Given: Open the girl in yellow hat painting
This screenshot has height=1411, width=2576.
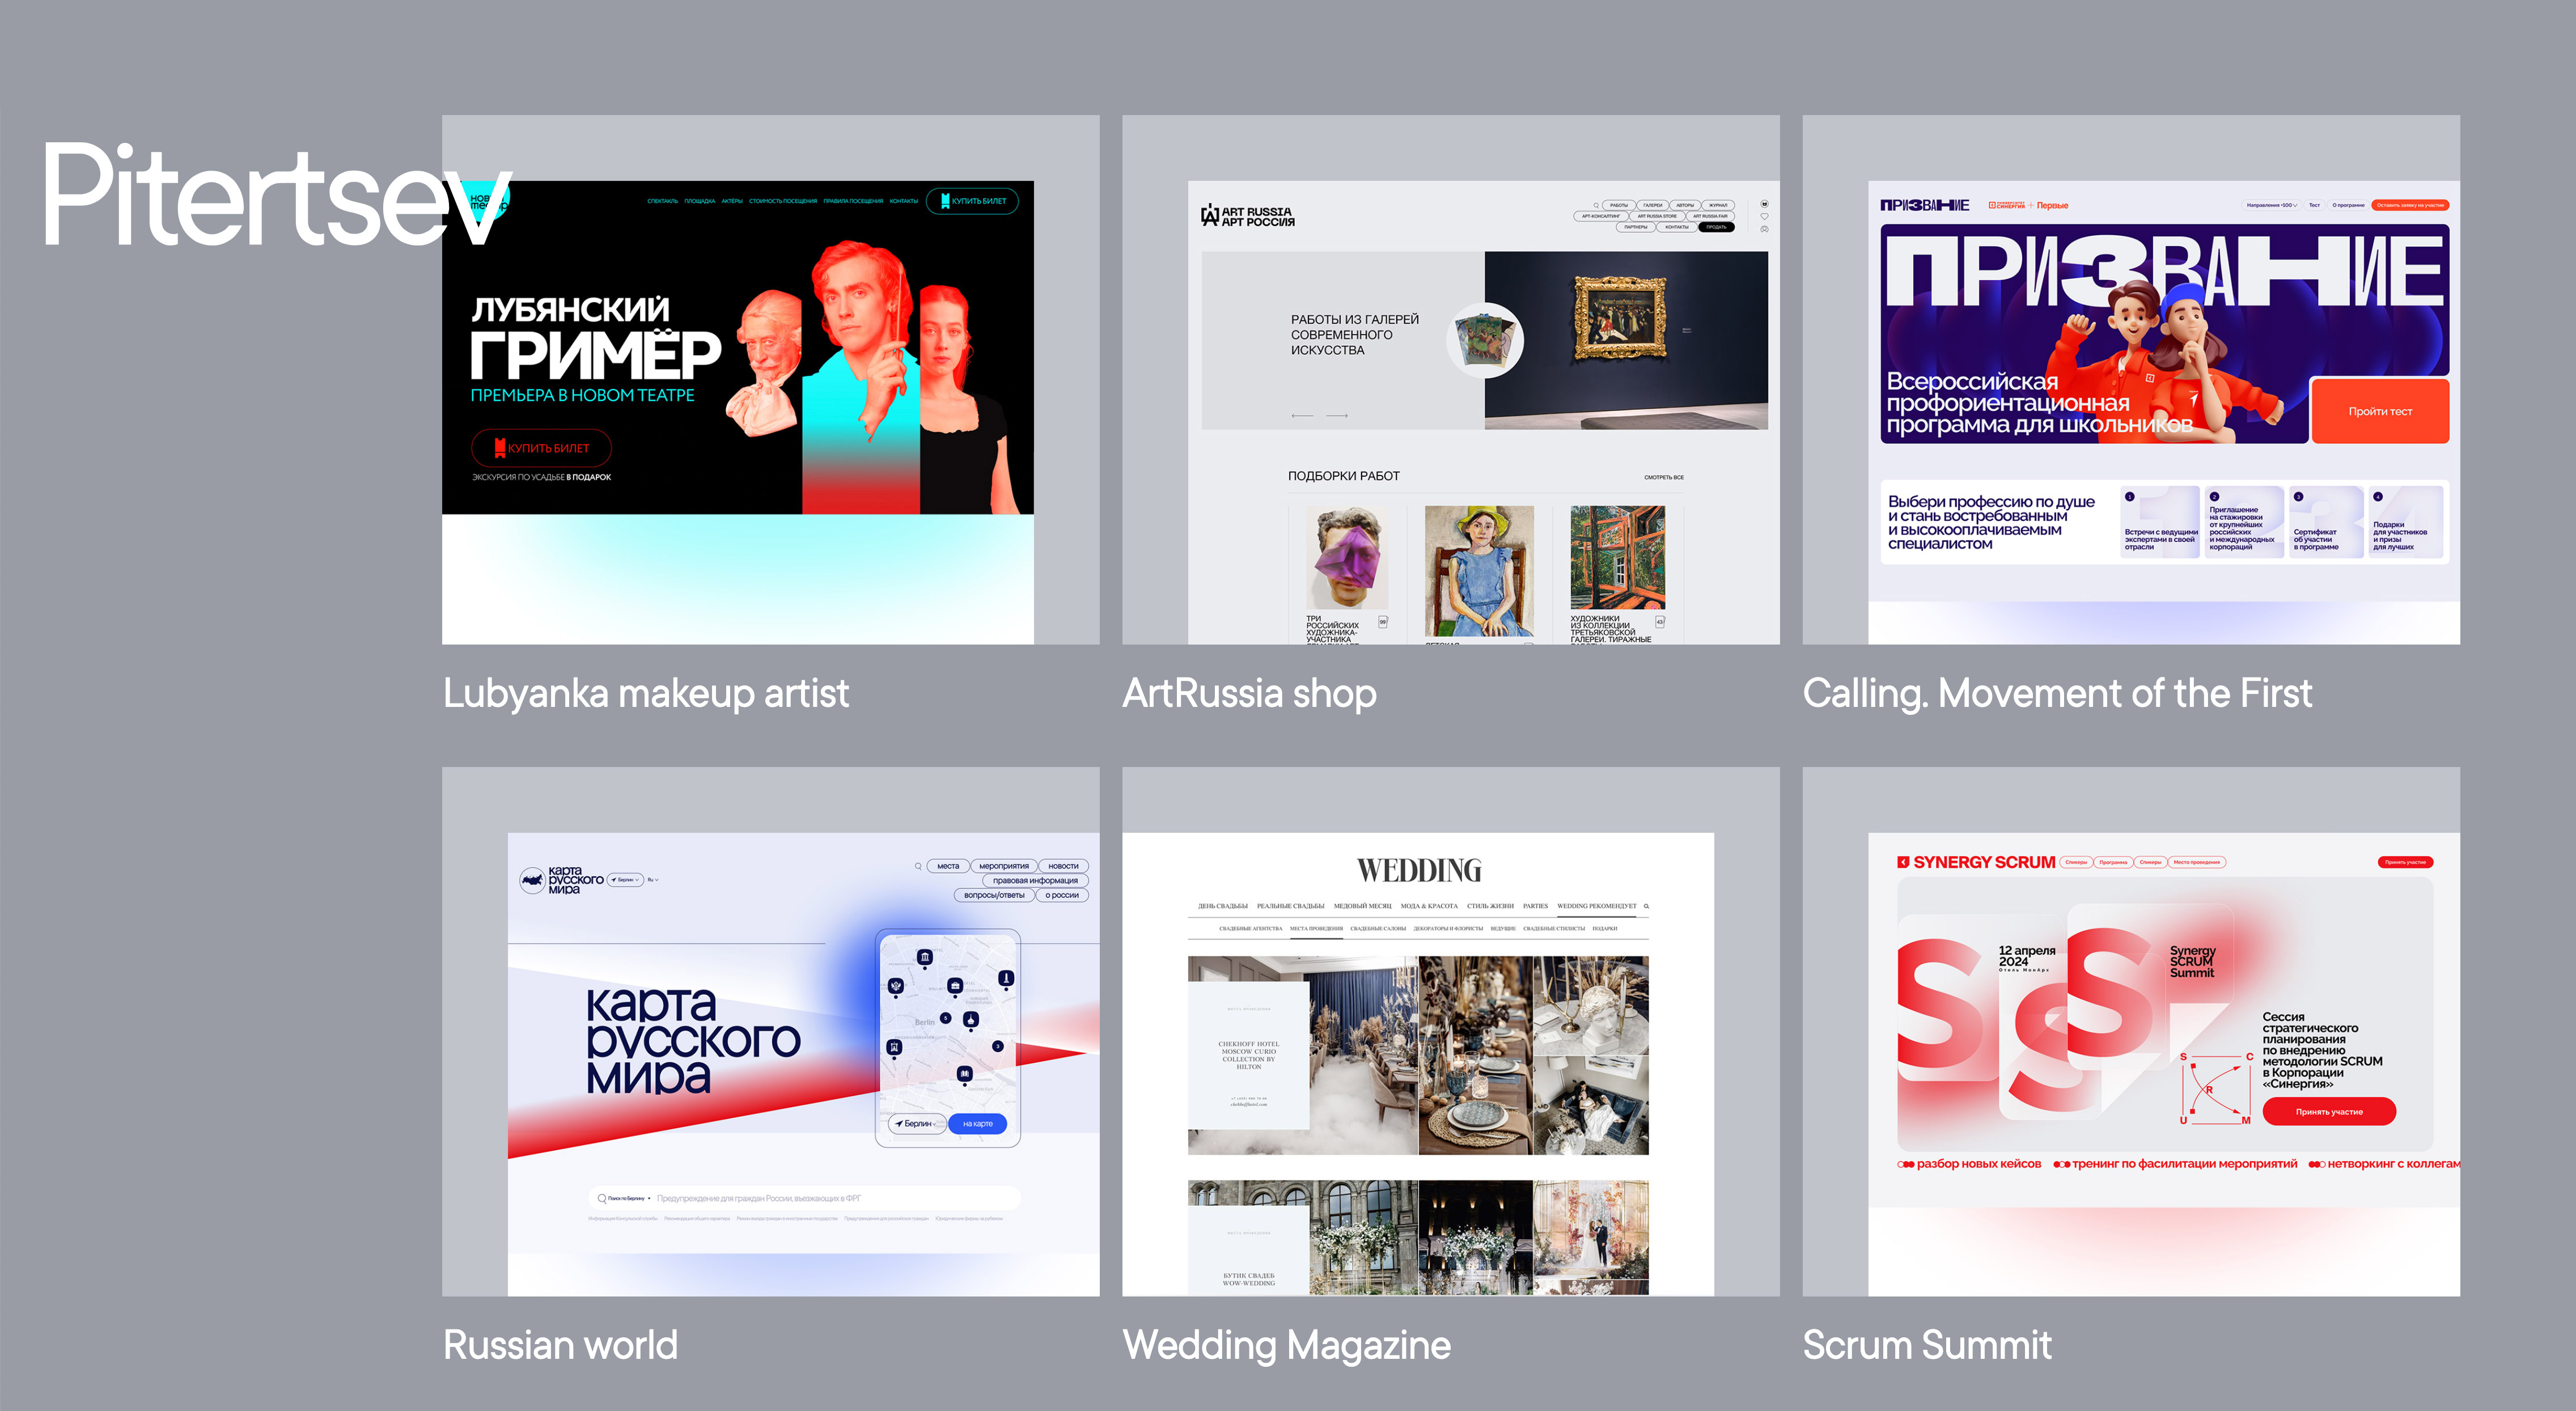Looking at the screenshot, I should click(1479, 570).
